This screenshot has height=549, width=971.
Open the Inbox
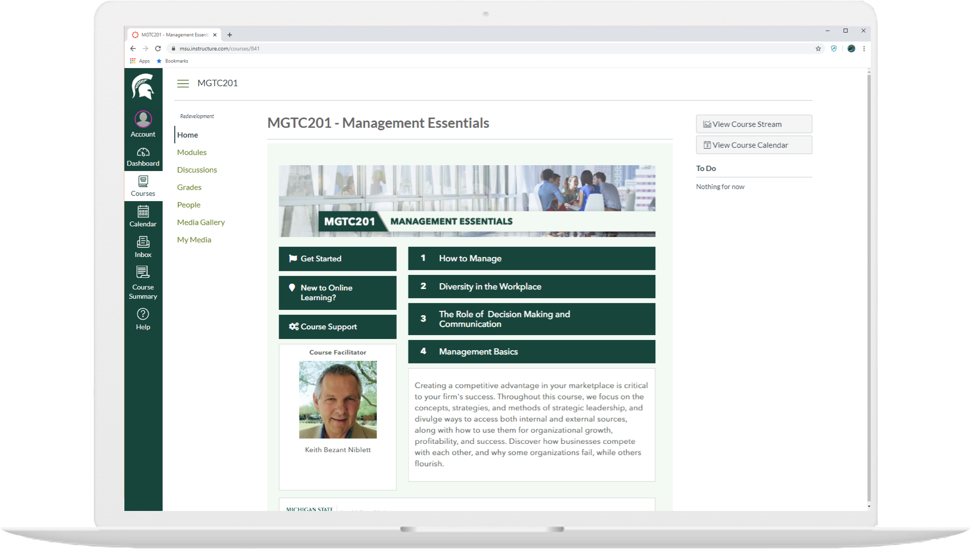click(143, 247)
